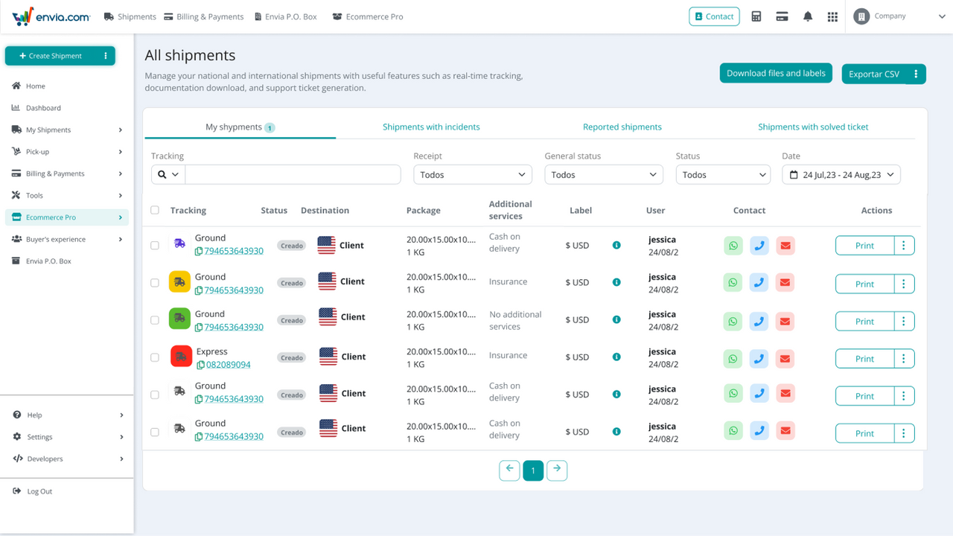The image size is (953, 536).
Task: Open the Reported shipments tab
Action: (622, 127)
